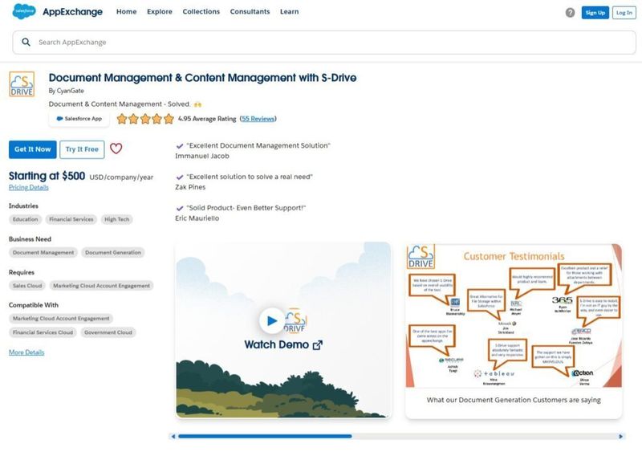Select the High Tech industry tag
Image resolution: width=642 pixels, height=452 pixels.
click(116, 219)
